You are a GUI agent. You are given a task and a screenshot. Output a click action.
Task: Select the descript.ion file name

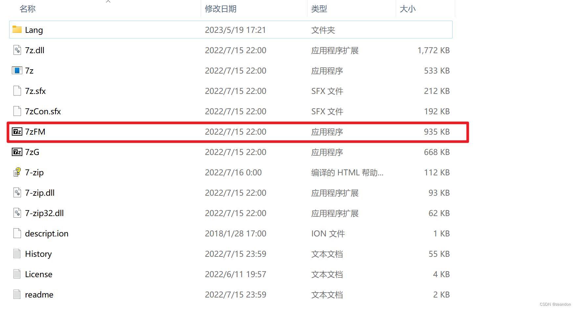click(47, 234)
